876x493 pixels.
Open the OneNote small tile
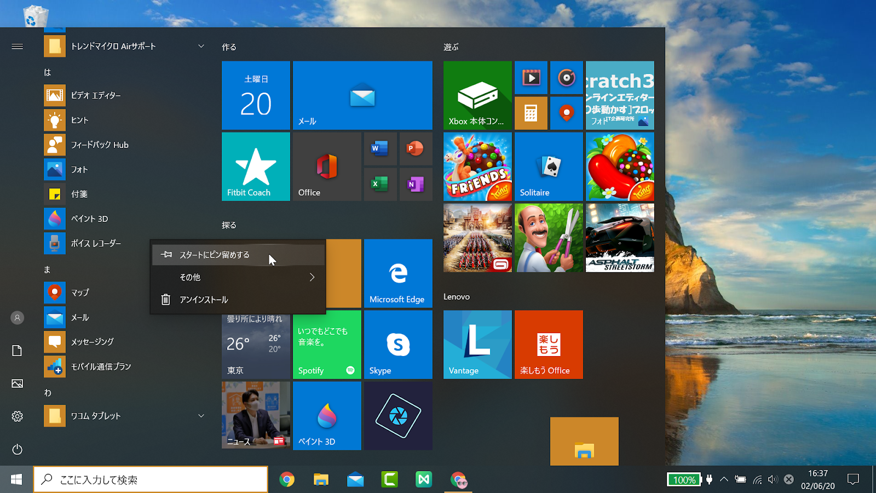coord(416,184)
